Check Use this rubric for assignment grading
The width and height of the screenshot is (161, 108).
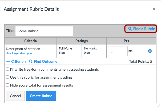[x=7, y=77]
